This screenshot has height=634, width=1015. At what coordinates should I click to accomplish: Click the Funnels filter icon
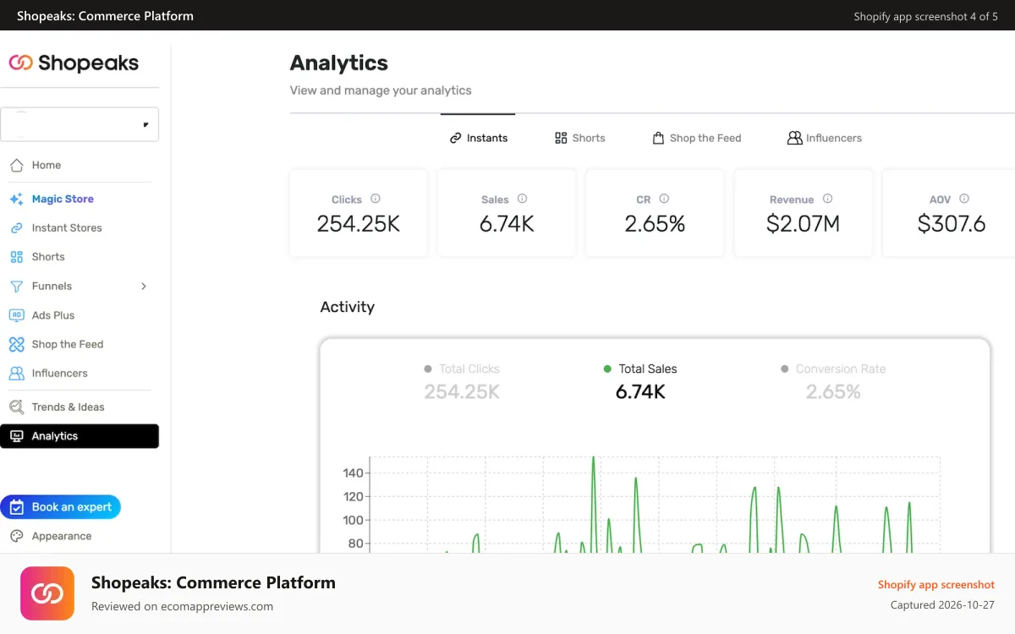pyautogui.click(x=16, y=287)
